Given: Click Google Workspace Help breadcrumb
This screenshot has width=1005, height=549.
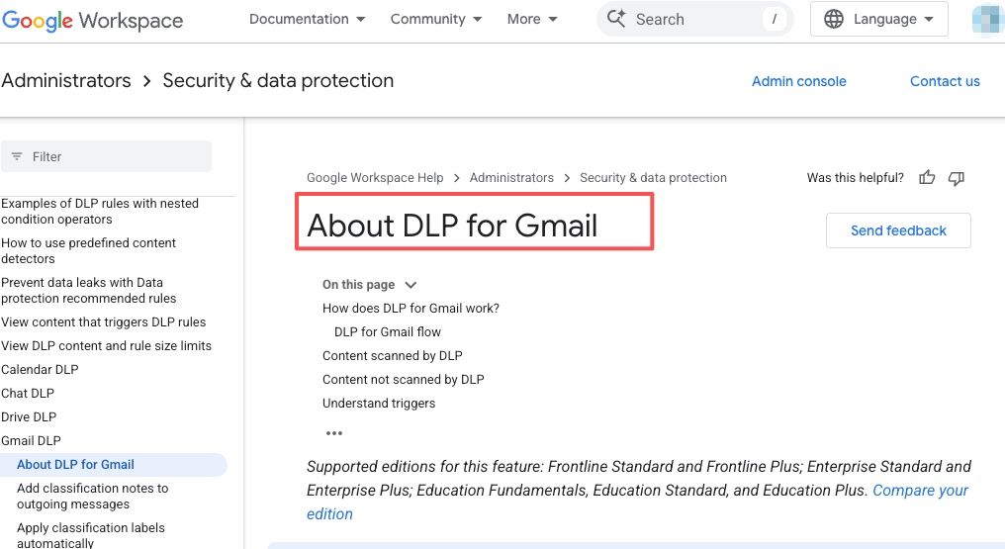Looking at the screenshot, I should [x=375, y=177].
